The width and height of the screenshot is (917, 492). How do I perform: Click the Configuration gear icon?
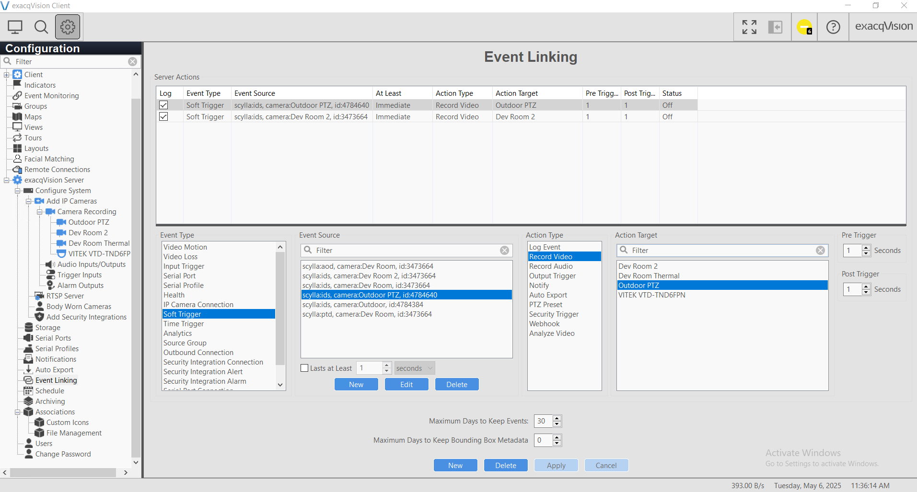point(68,27)
